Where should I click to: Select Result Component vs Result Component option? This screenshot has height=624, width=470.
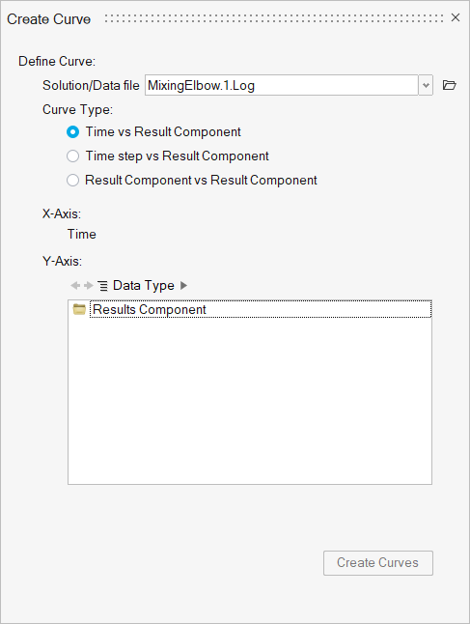pyautogui.click(x=72, y=181)
